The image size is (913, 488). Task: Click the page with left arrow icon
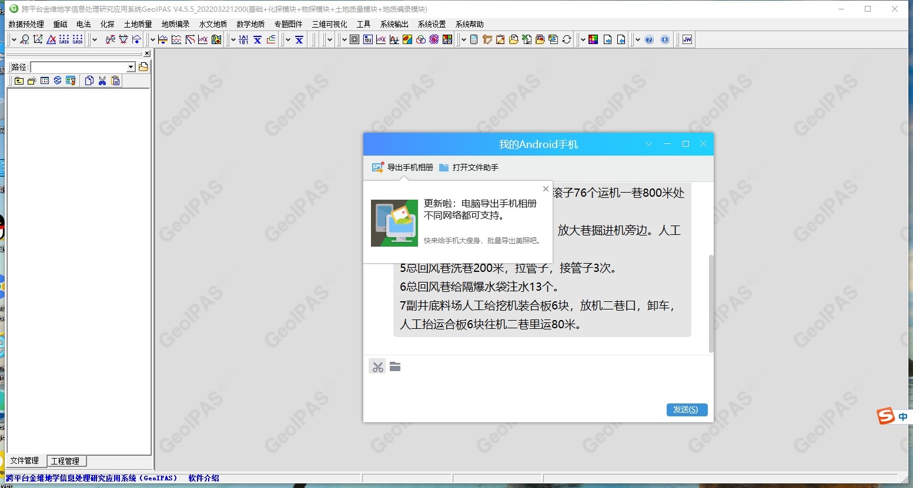coord(621,39)
